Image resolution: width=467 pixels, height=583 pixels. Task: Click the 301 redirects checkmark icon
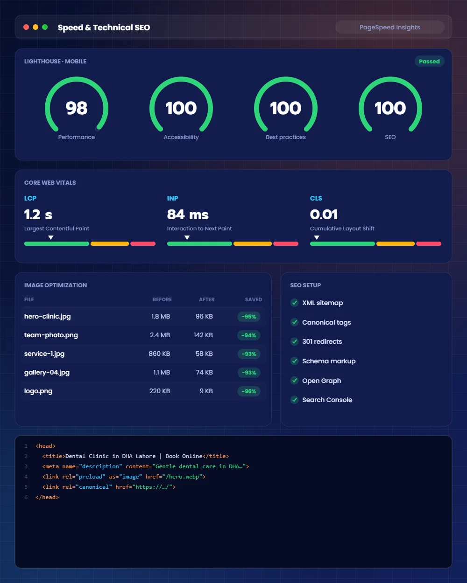[295, 341]
